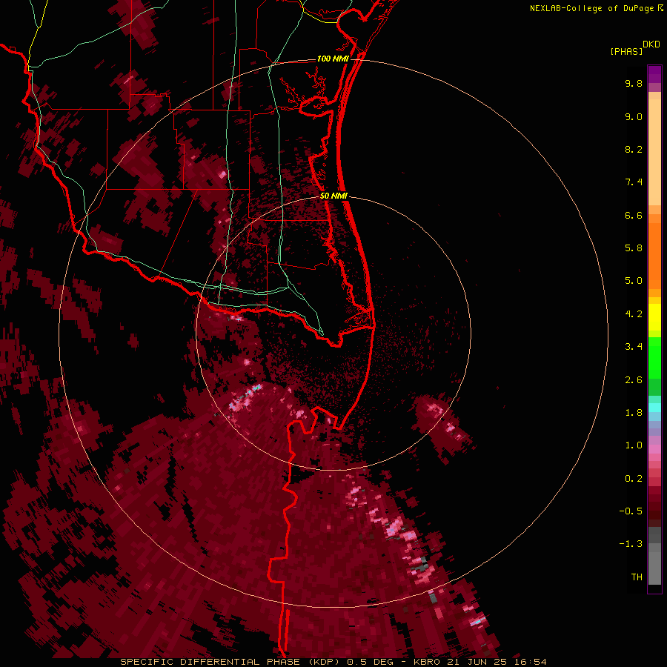Click the 0.2 scale label

click(x=634, y=479)
